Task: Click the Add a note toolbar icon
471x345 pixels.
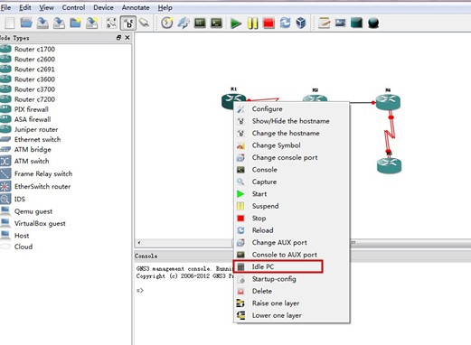Action: 325,23
